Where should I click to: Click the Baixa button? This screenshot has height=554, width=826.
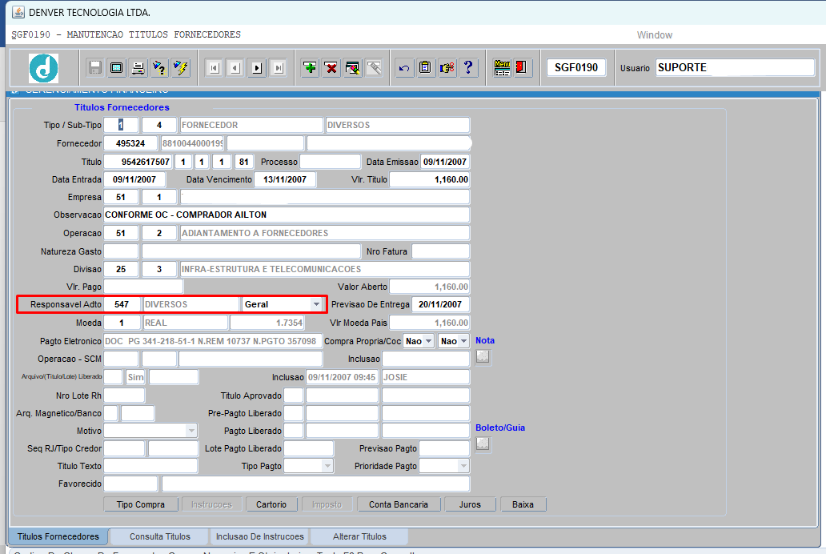[523, 504]
